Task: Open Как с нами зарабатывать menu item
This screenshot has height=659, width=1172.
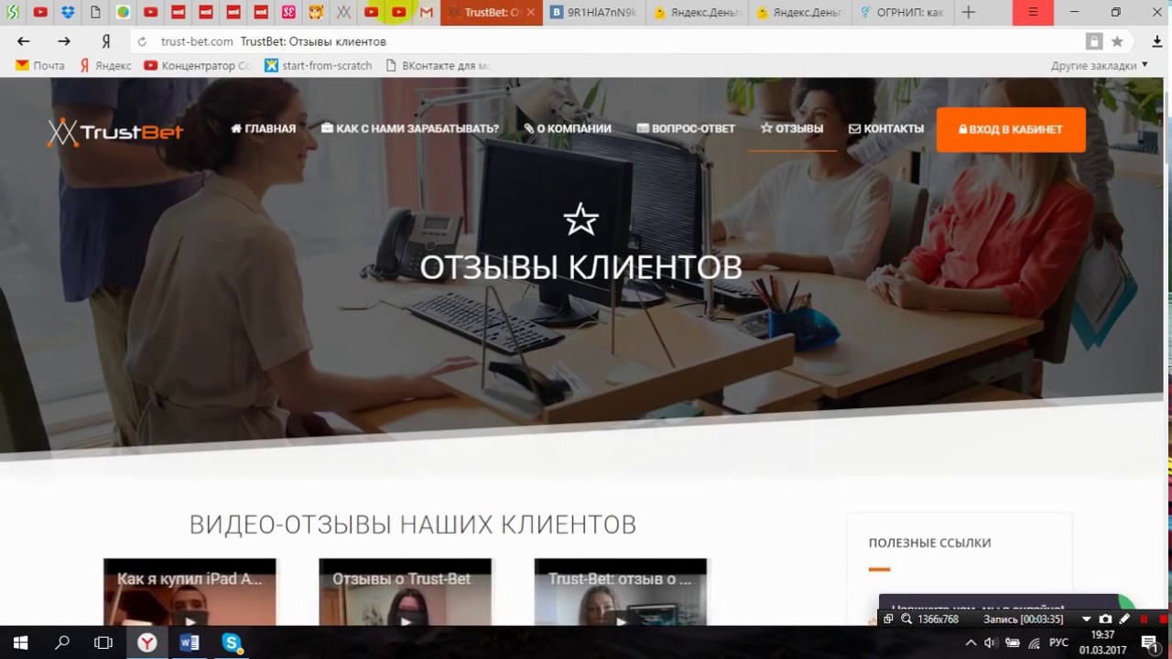Action: (x=410, y=129)
